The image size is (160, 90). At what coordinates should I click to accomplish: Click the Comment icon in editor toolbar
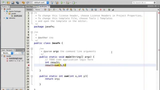click(109, 9)
